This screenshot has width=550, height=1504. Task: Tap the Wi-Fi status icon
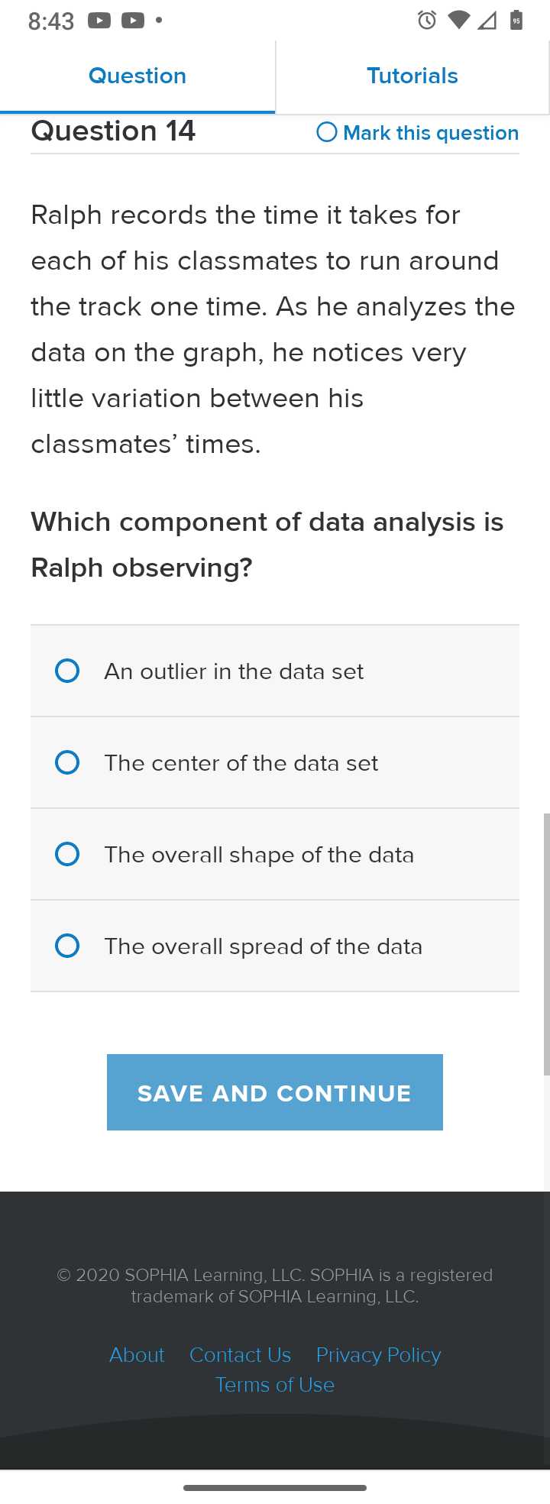[458, 21]
